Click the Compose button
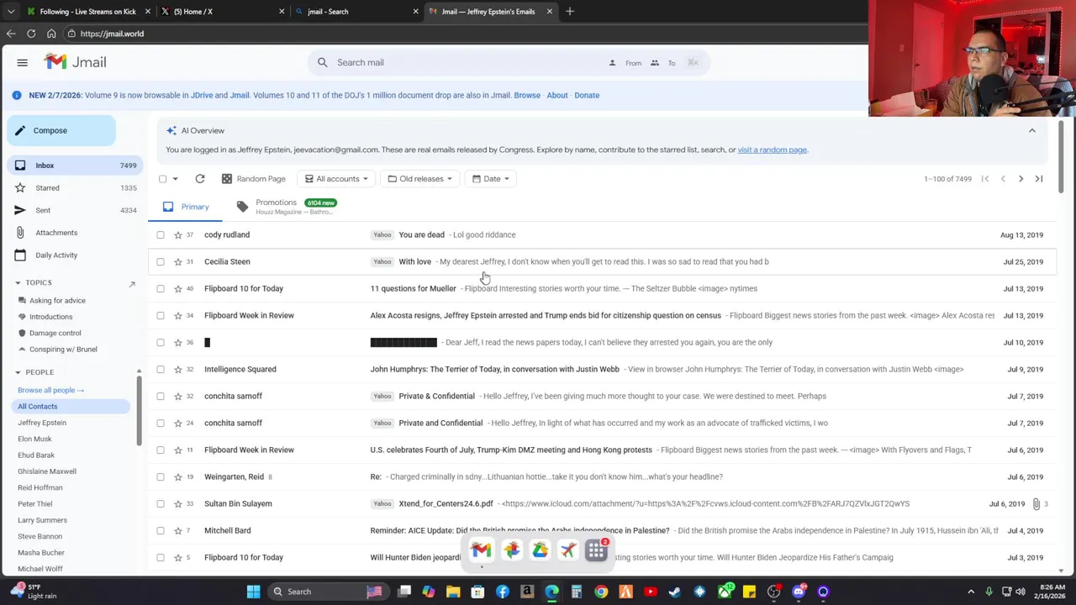1076x605 pixels. [x=61, y=130]
